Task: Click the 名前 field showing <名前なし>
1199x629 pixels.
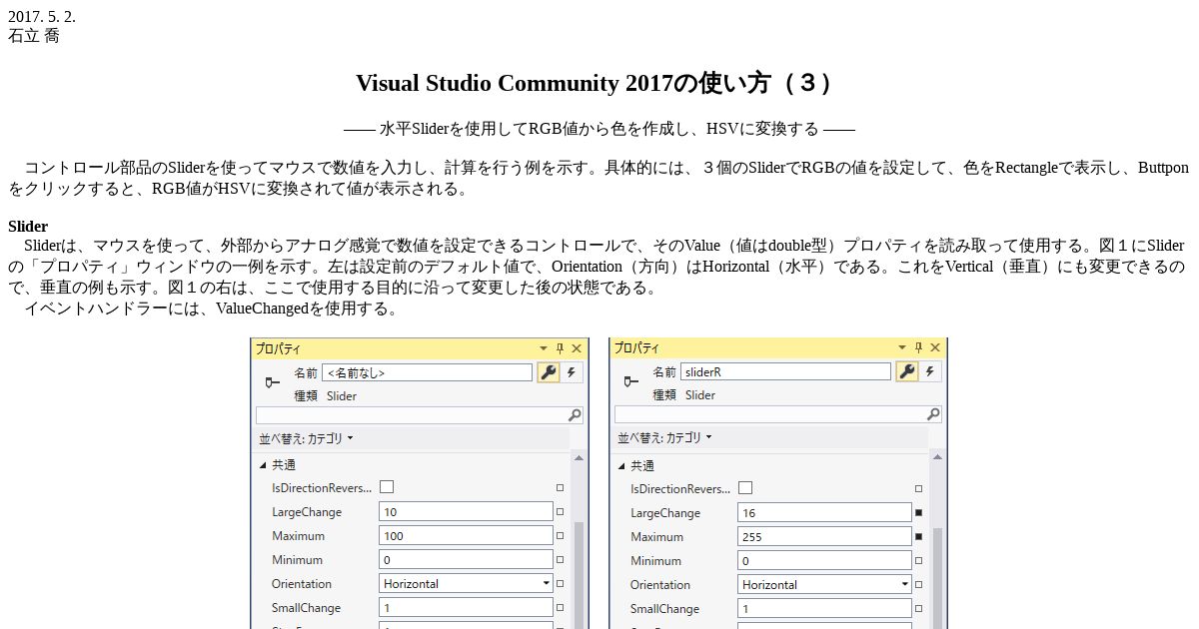Action: tap(427, 372)
